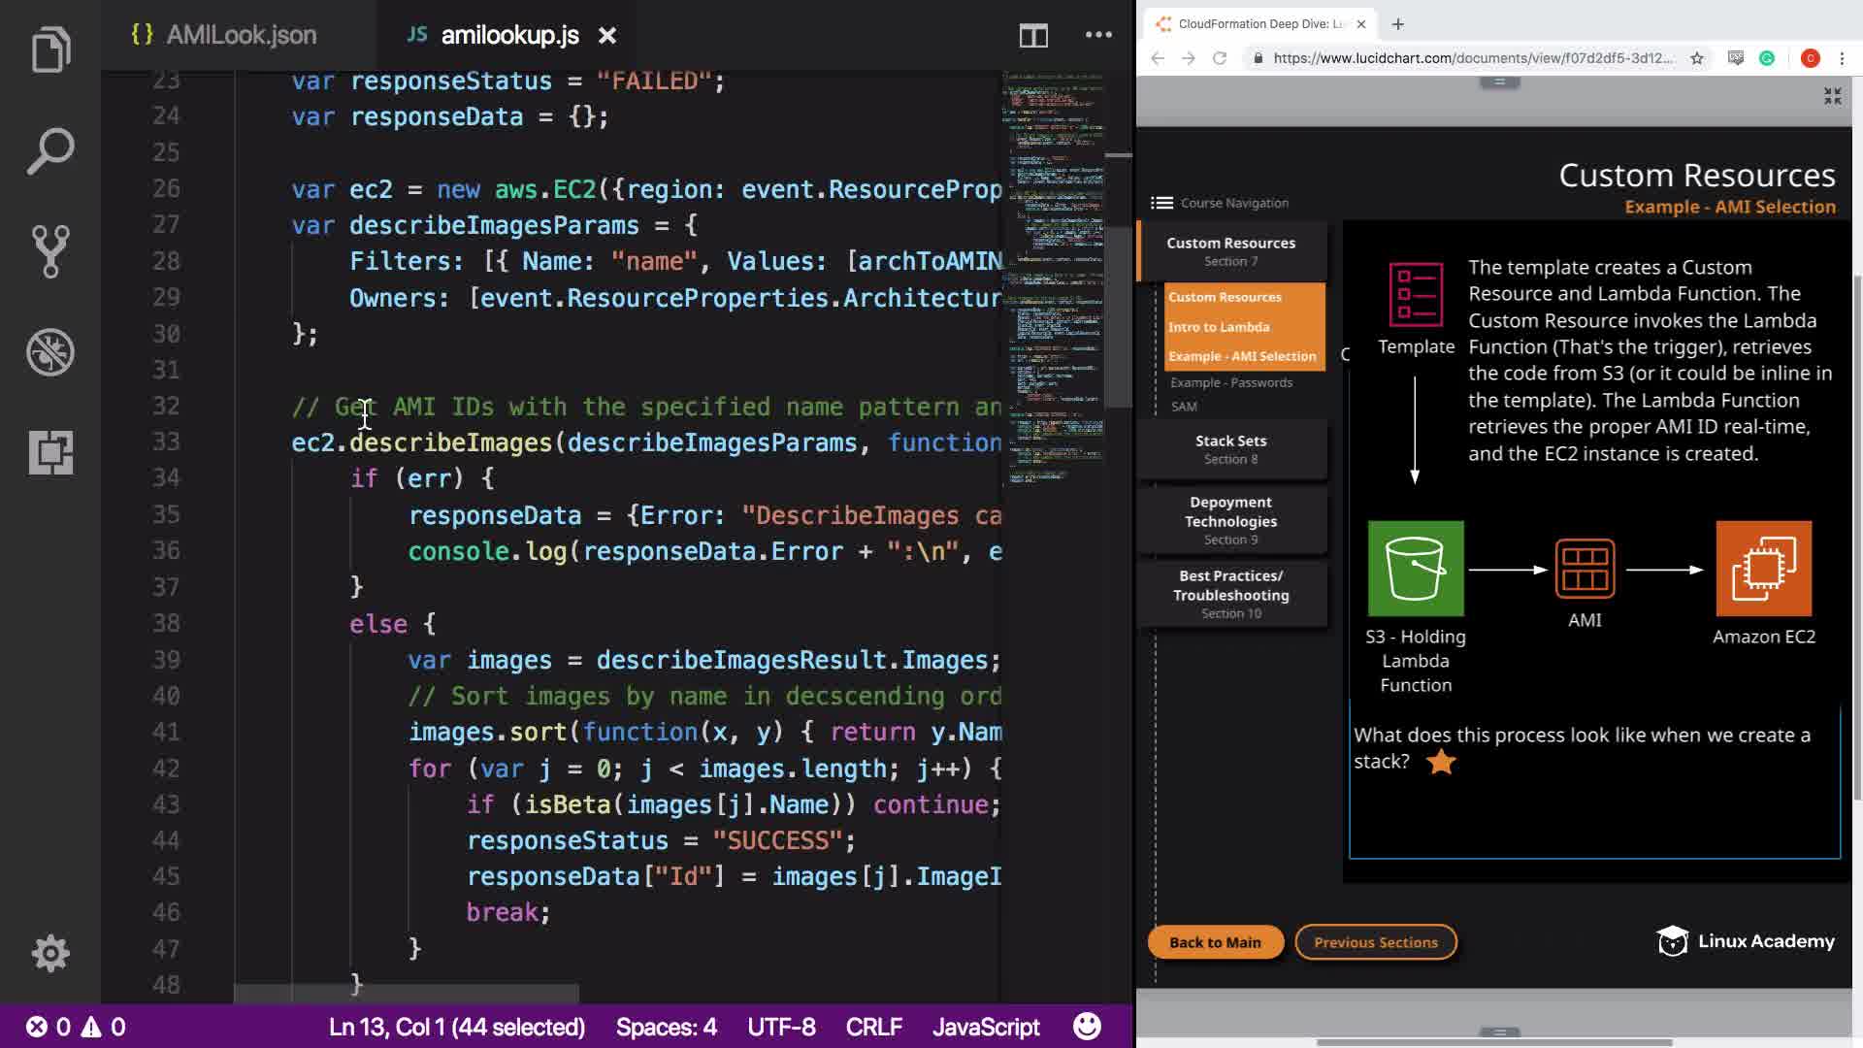
Task: Toggle the Course Navigation list icon
Action: 1161,203
